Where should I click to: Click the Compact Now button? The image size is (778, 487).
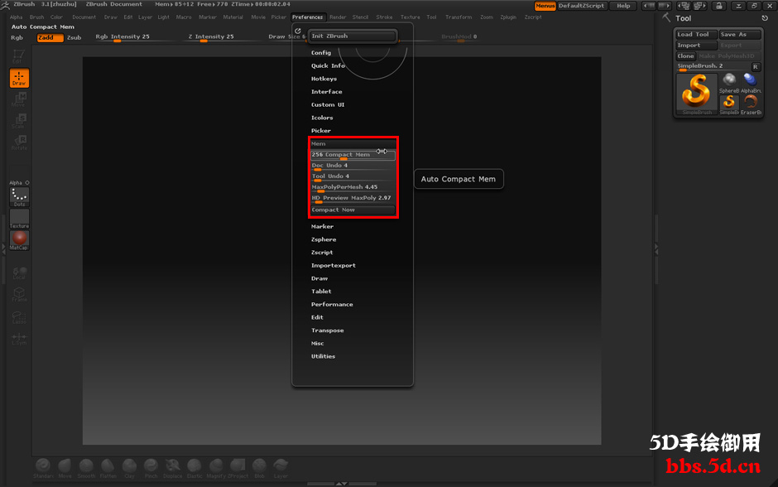353,210
